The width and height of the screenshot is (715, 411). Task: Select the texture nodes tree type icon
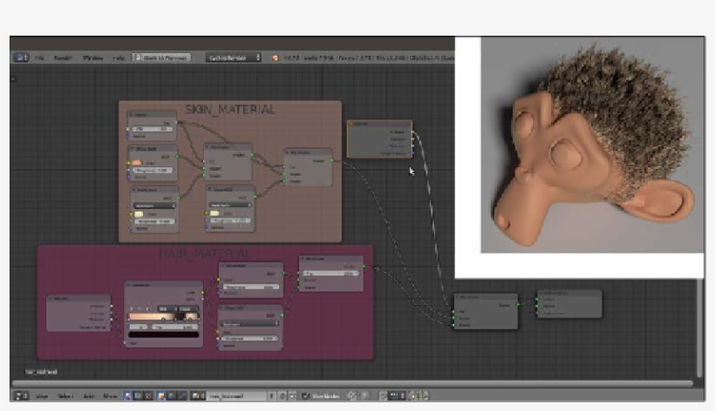coord(149,396)
